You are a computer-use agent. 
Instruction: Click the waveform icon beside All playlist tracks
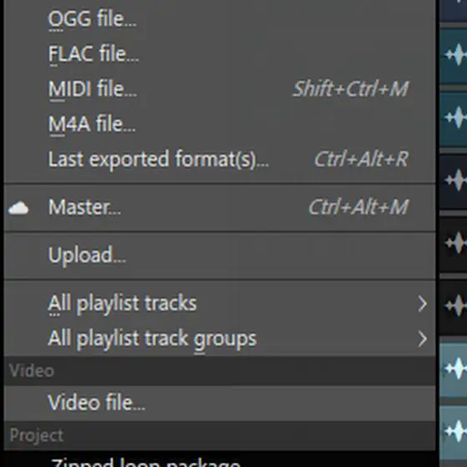tap(456, 305)
